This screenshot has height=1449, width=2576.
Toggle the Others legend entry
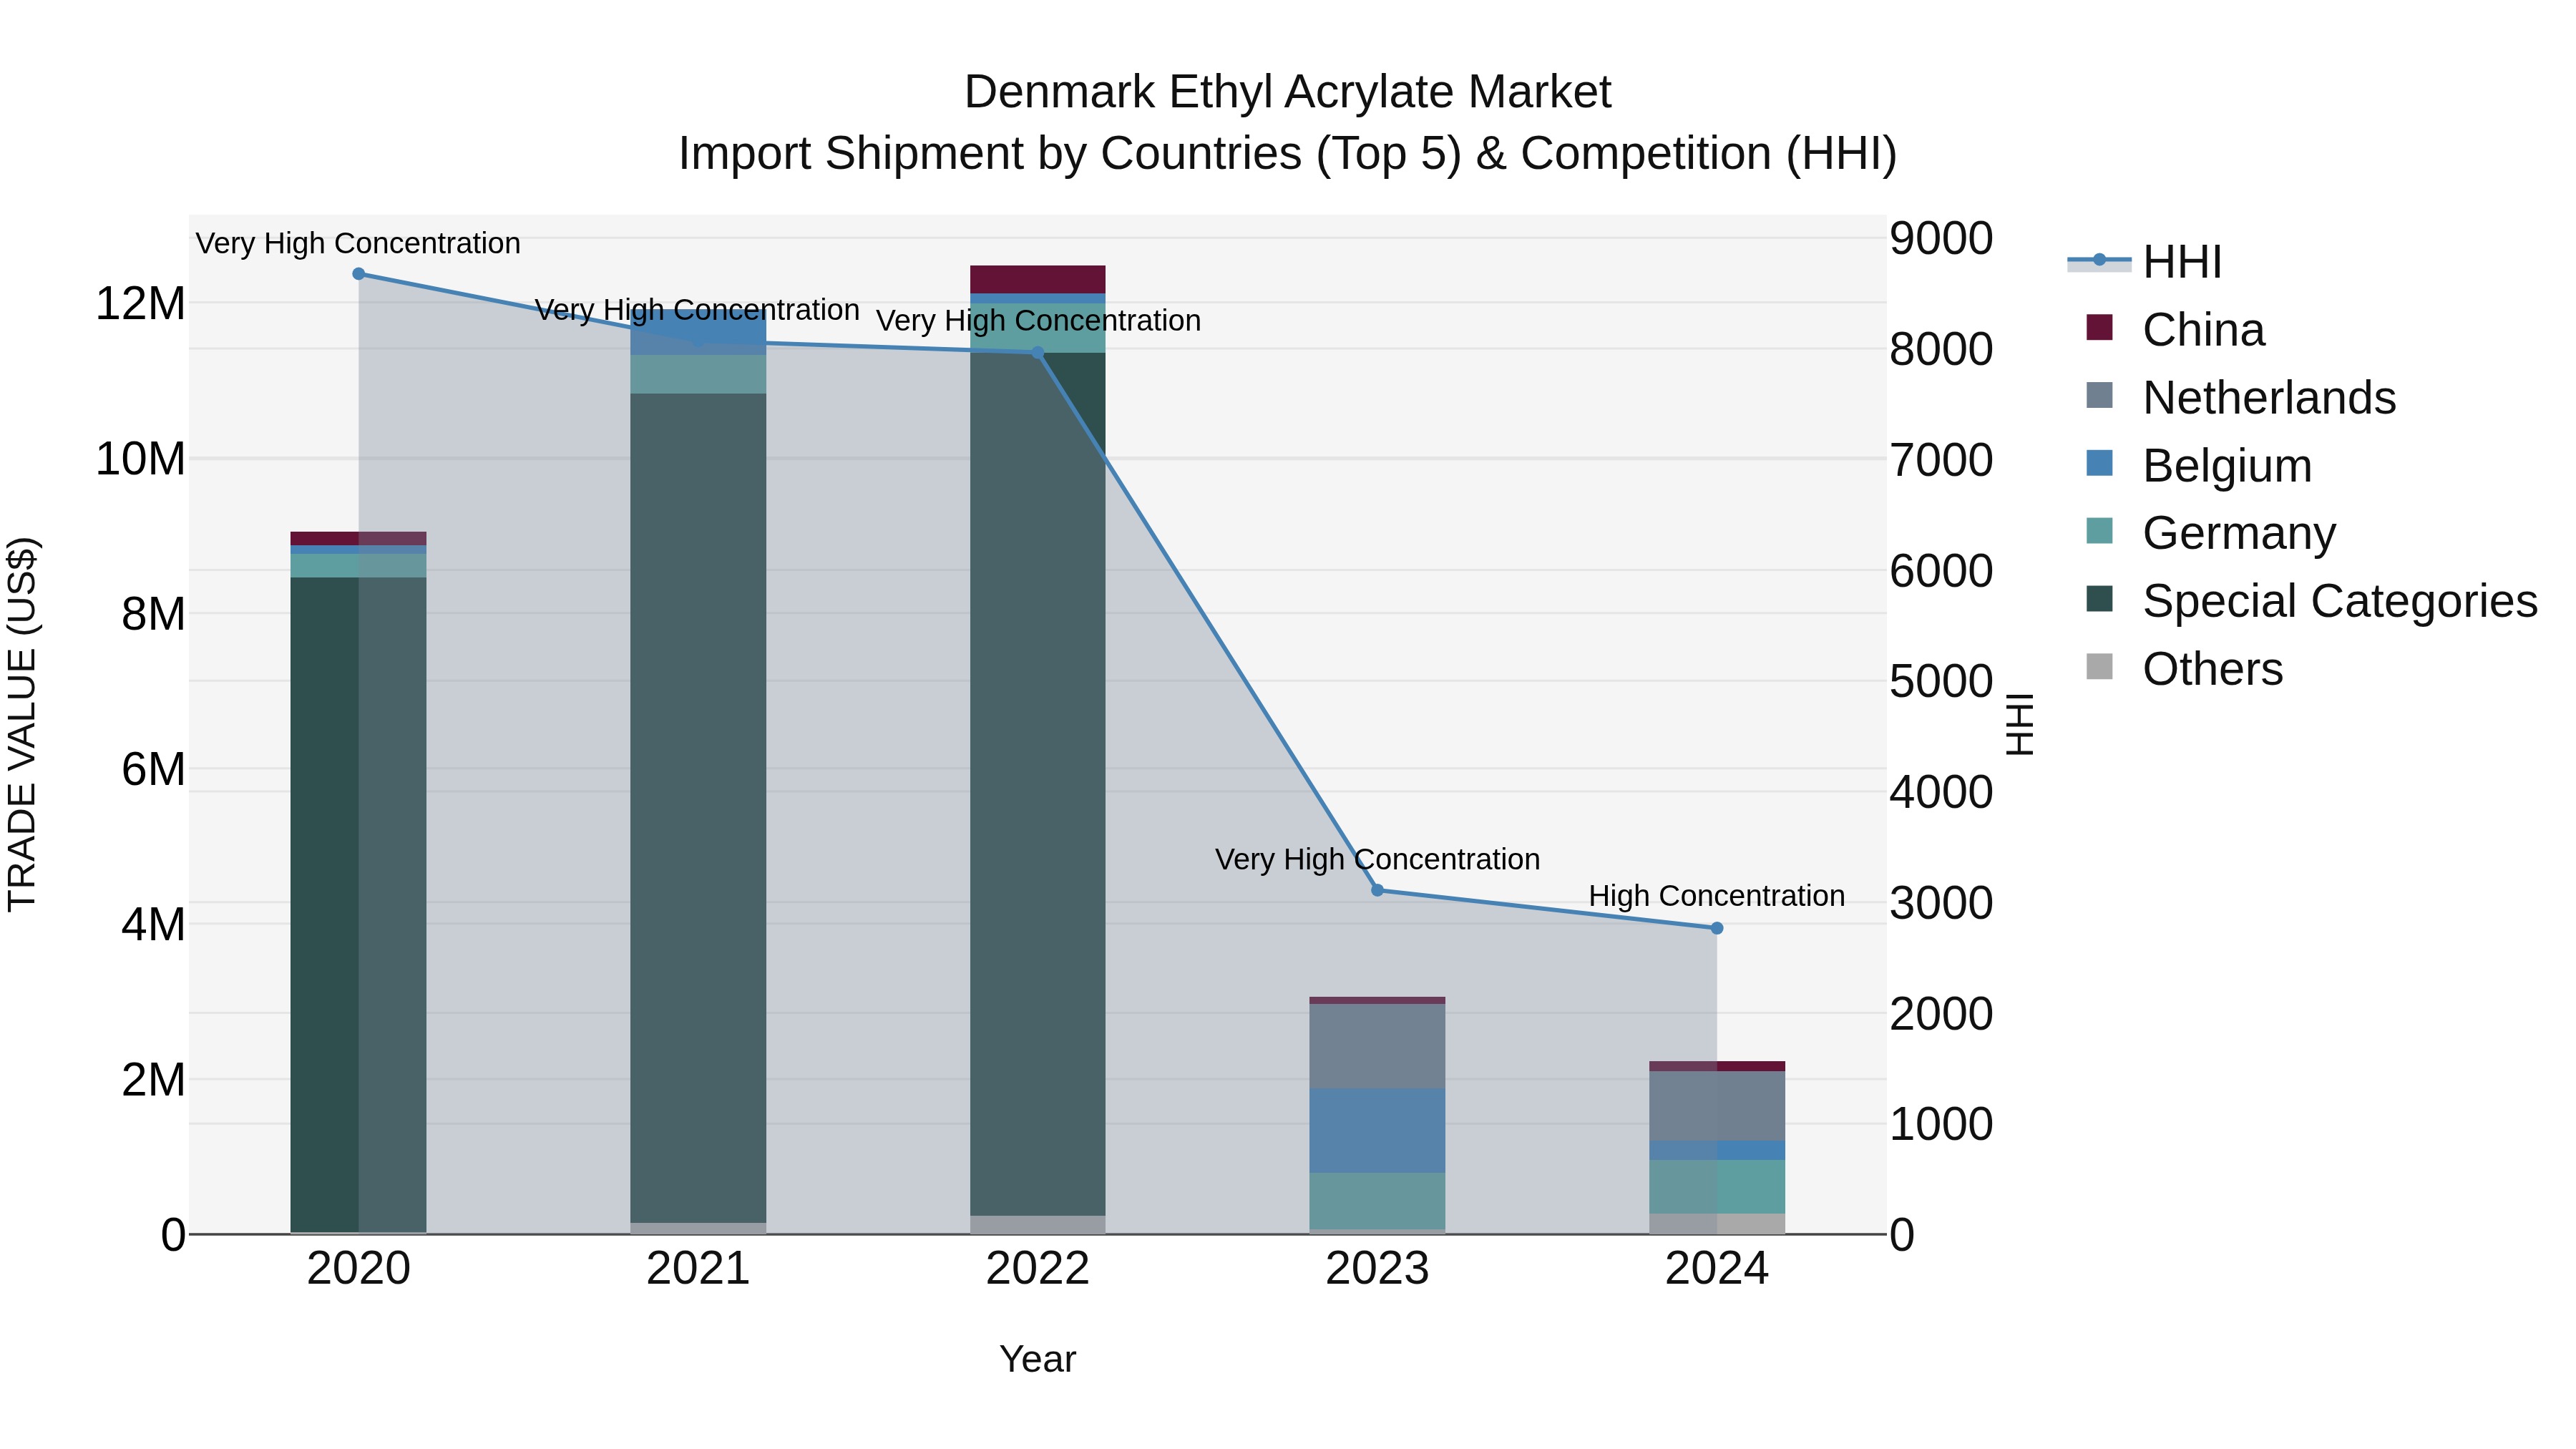point(2184,669)
